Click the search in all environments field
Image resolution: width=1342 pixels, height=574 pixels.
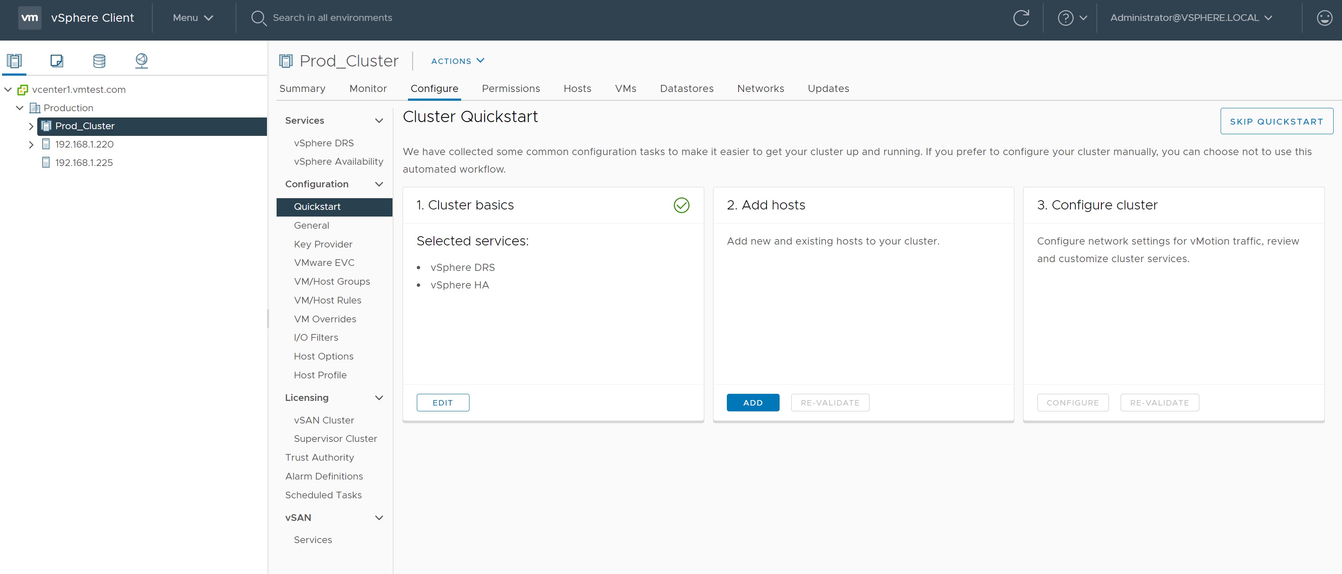pyautogui.click(x=332, y=18)
